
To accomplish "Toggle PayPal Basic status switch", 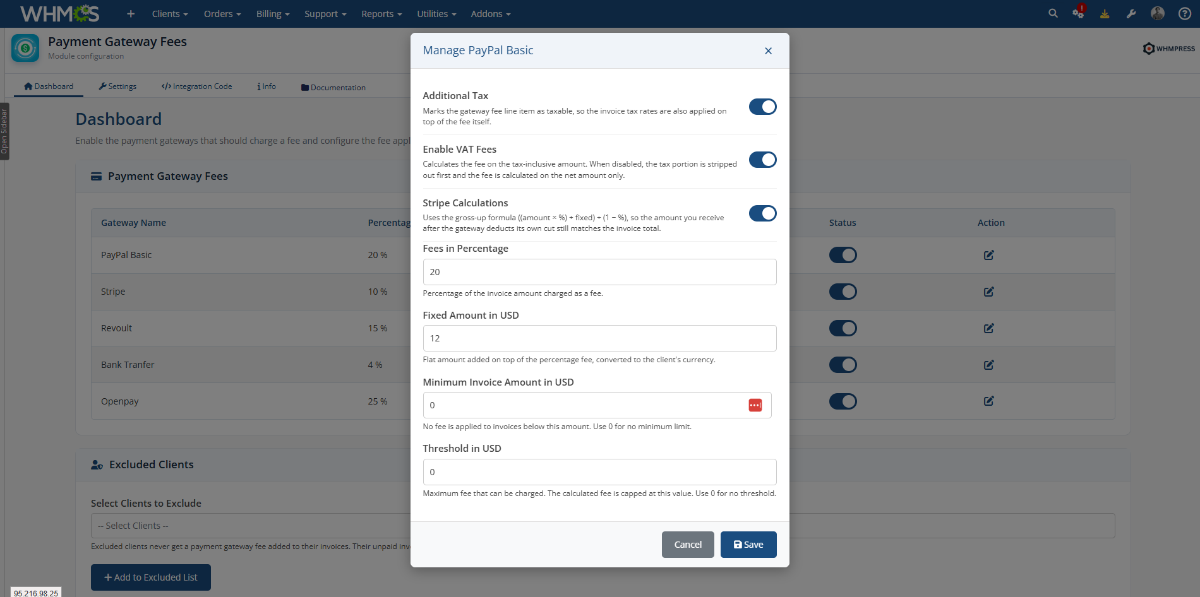I will tap(843, 255).
